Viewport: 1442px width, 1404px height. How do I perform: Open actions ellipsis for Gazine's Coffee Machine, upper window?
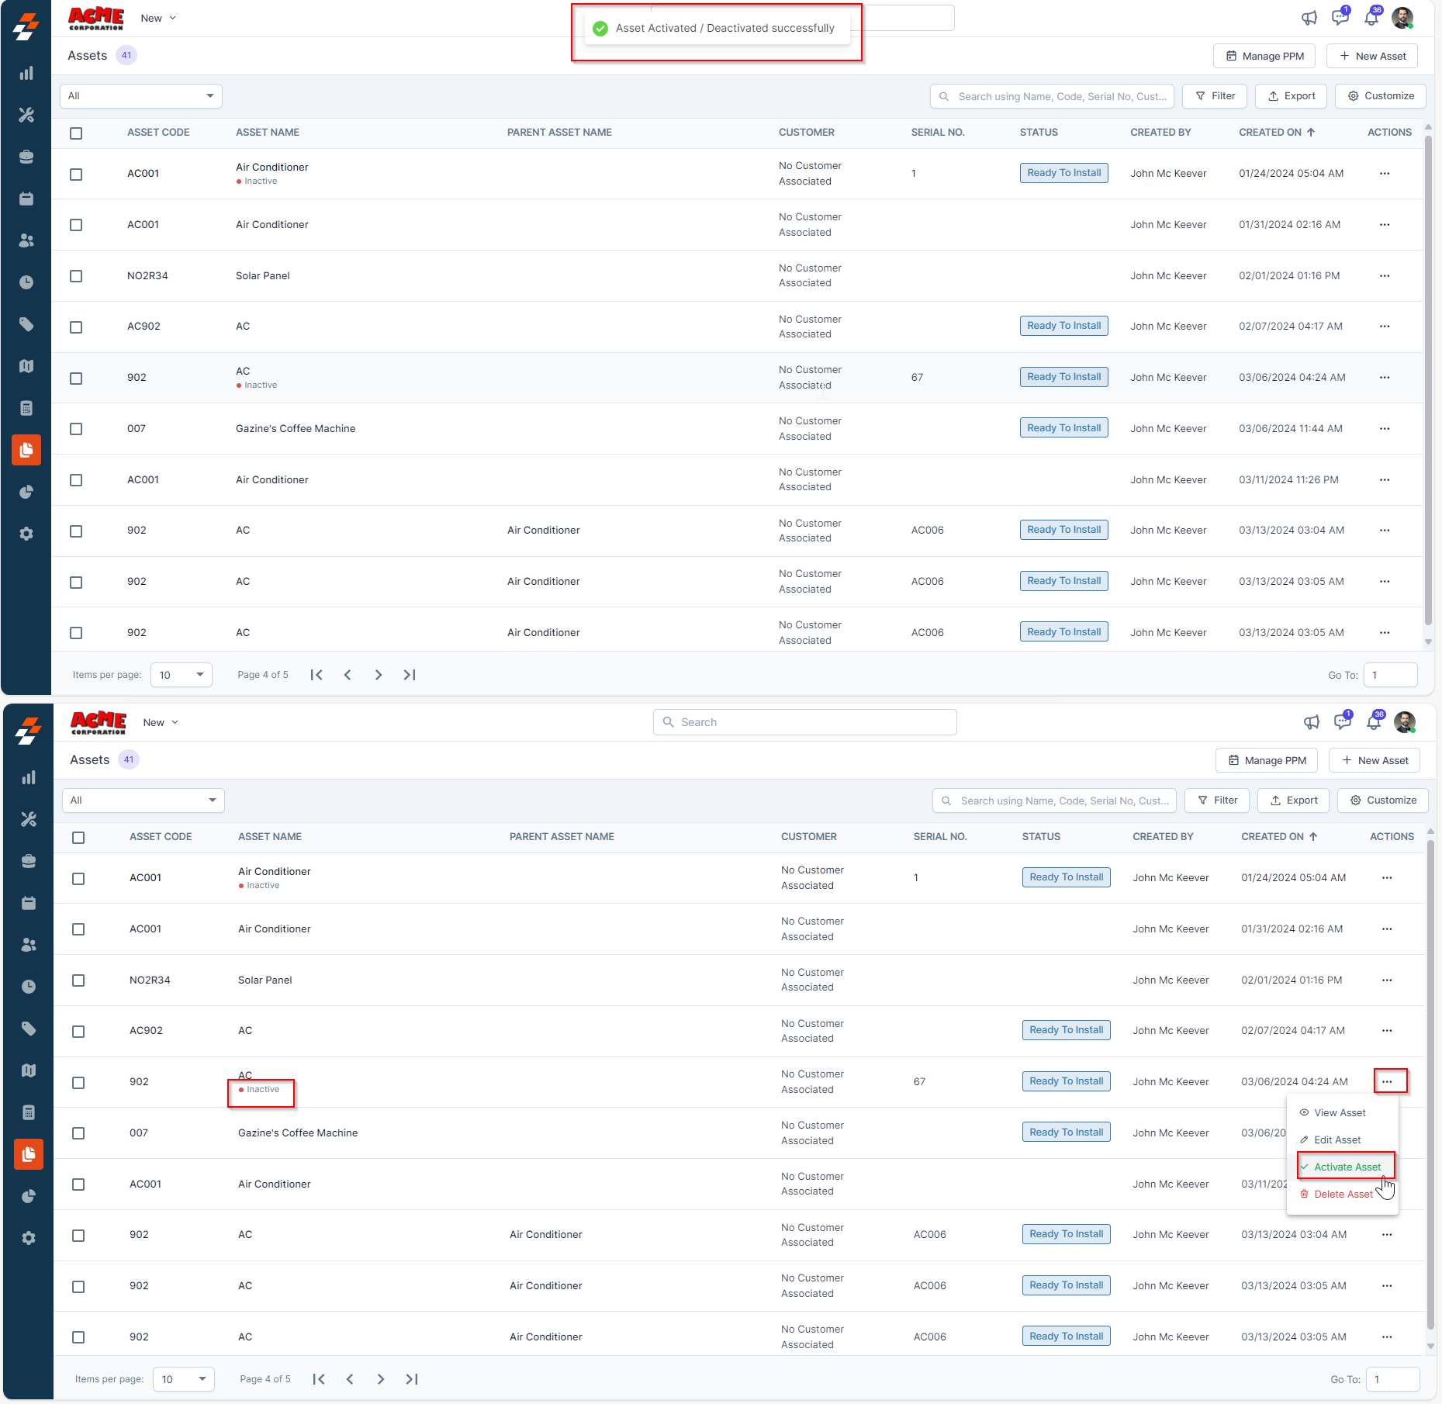[x=1385, y=429]
